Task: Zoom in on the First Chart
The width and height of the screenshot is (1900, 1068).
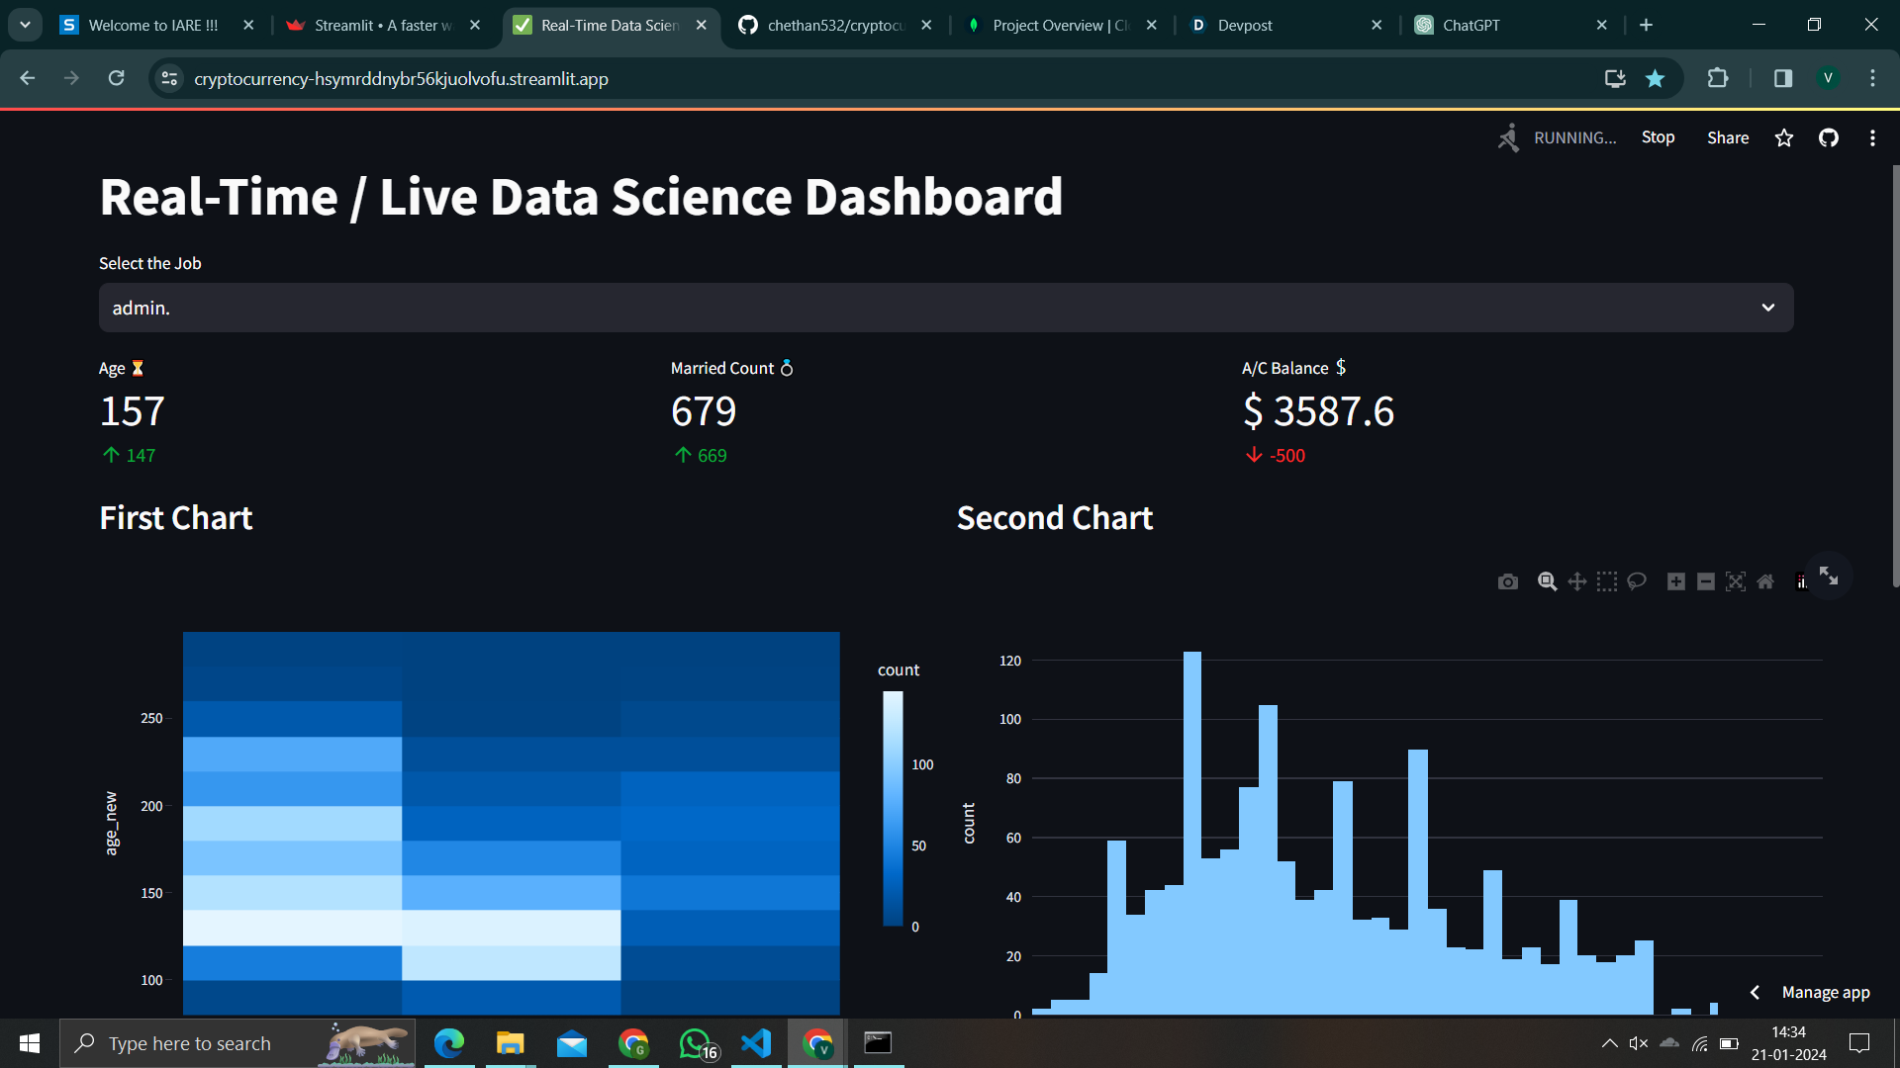Action: [1676, 581]
